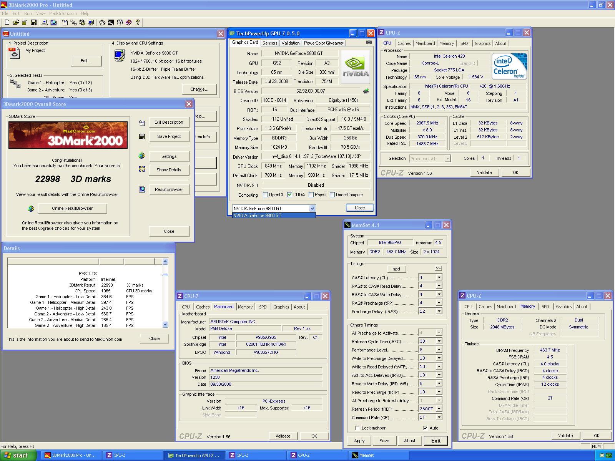Switch to the Sensors tab in GPU-Z

tap(270, 43)
